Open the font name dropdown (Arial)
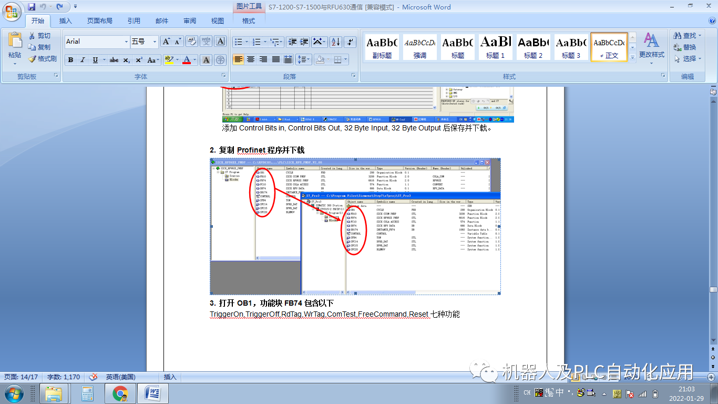Viewport: 718px width, 404px height. [x=126, y=42]
